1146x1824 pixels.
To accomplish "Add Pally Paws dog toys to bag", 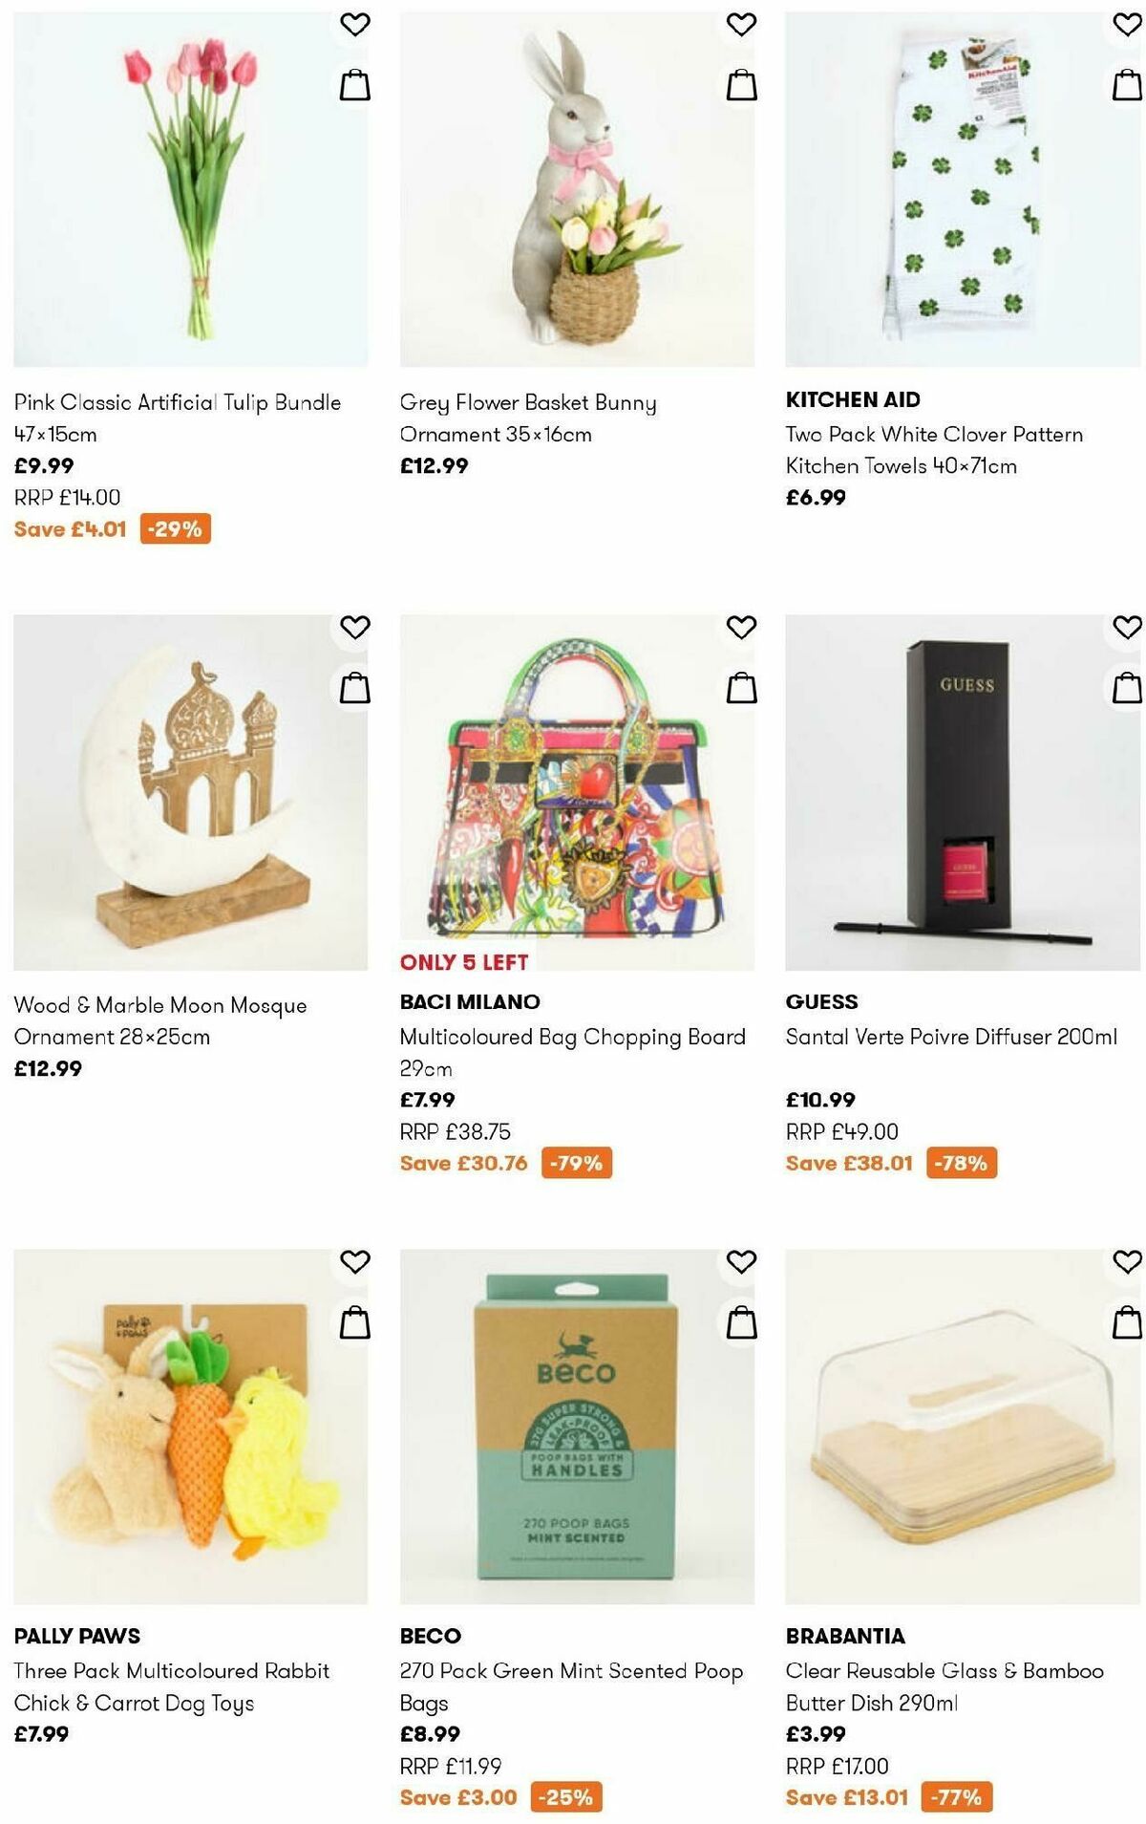I will tap(353, 1321).
